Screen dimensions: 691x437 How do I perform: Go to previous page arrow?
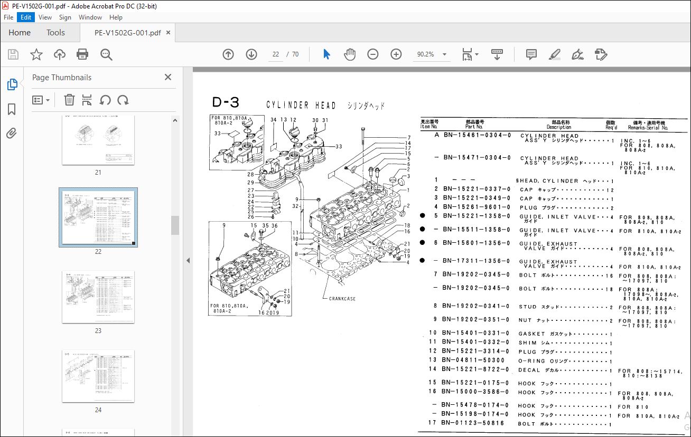[x=228, y=54]
